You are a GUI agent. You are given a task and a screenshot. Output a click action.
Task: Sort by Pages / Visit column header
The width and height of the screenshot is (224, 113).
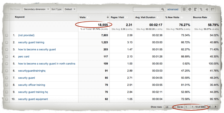coord(117,17)
